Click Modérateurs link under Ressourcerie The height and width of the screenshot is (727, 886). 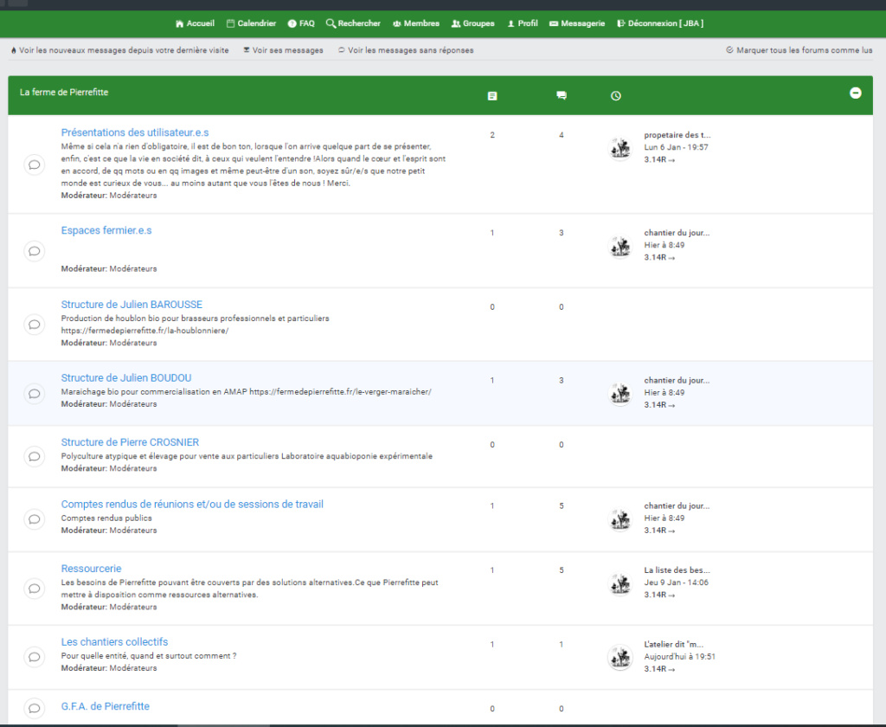click(133, 608)
